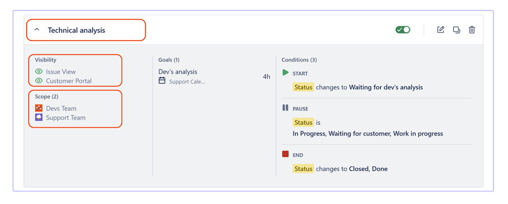
Task: Click the green START play icon
Action: [285, 73]
